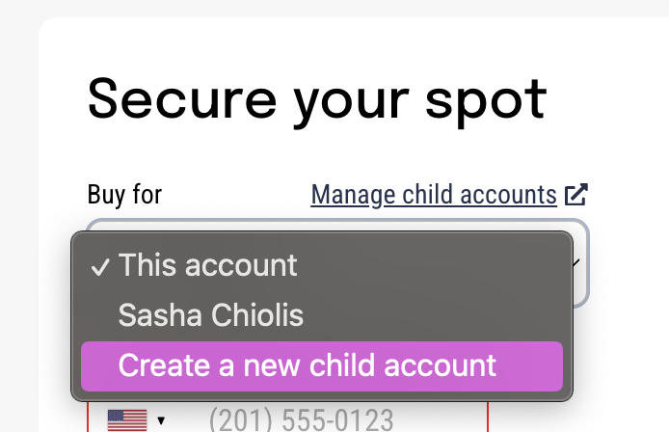669x432 pixels.
Task: Open the Manage child accounts link
Action: 434,195
